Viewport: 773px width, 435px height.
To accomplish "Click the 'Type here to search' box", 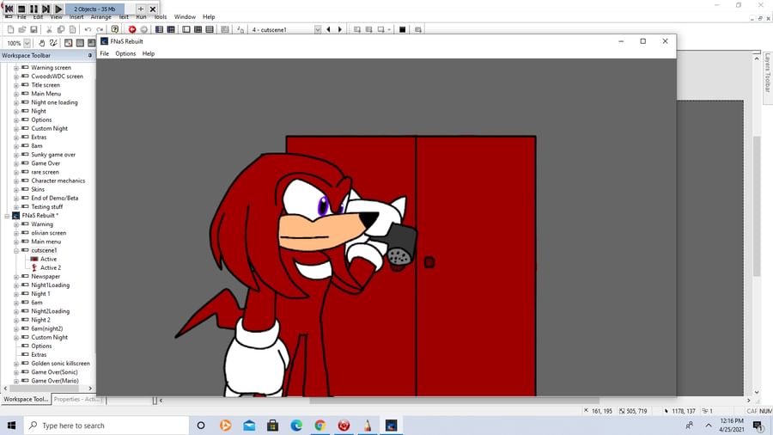I will 107,426.
